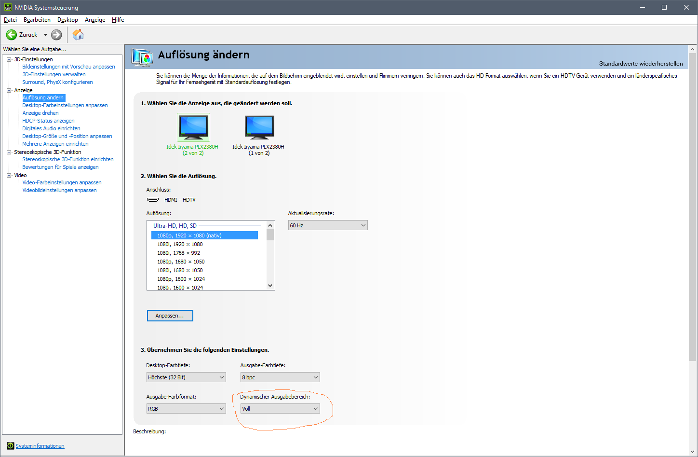The image size is (698, 457).
Task: Open Desktop-Größe und -Position anpassen
Action: (67, 136)
